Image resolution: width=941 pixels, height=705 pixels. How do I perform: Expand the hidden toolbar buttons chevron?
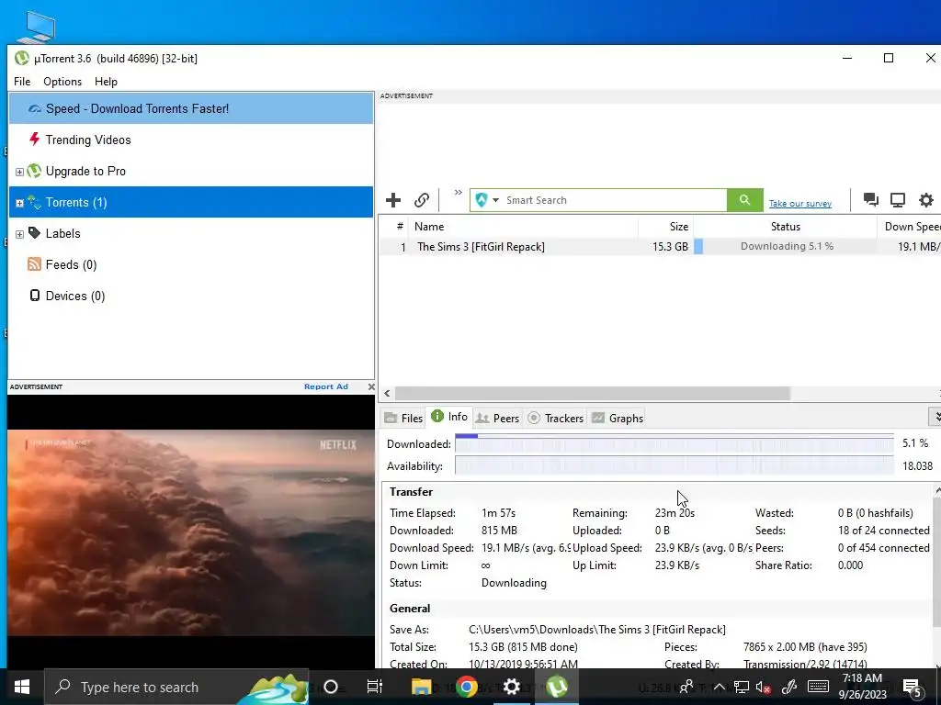(458, 193)
